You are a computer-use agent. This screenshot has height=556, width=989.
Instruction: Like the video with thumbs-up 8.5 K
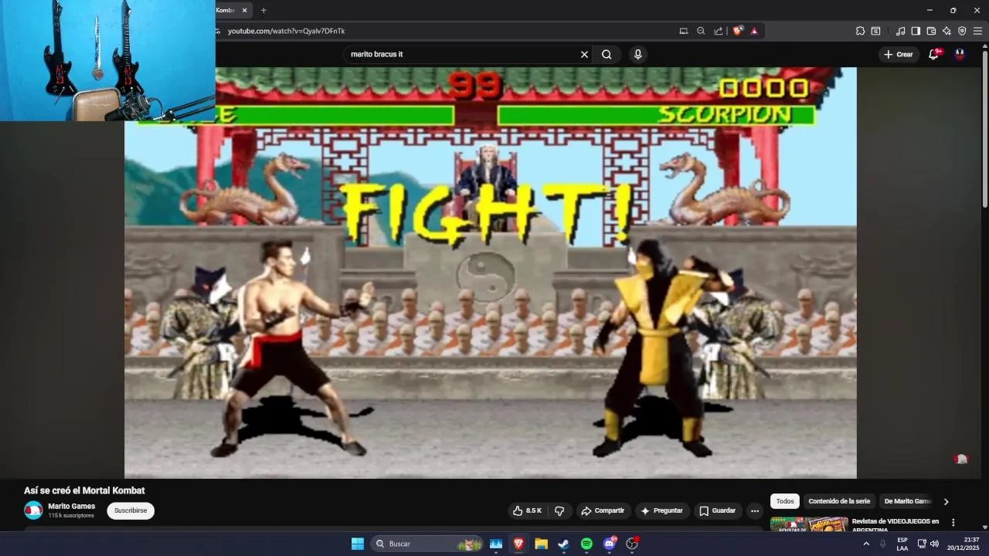point(528,510)
